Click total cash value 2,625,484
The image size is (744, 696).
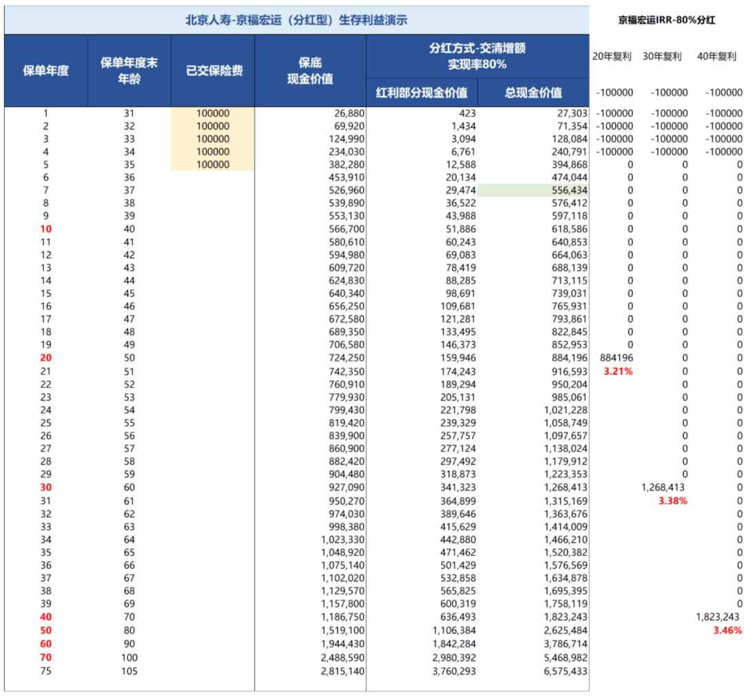coord(566,631)
